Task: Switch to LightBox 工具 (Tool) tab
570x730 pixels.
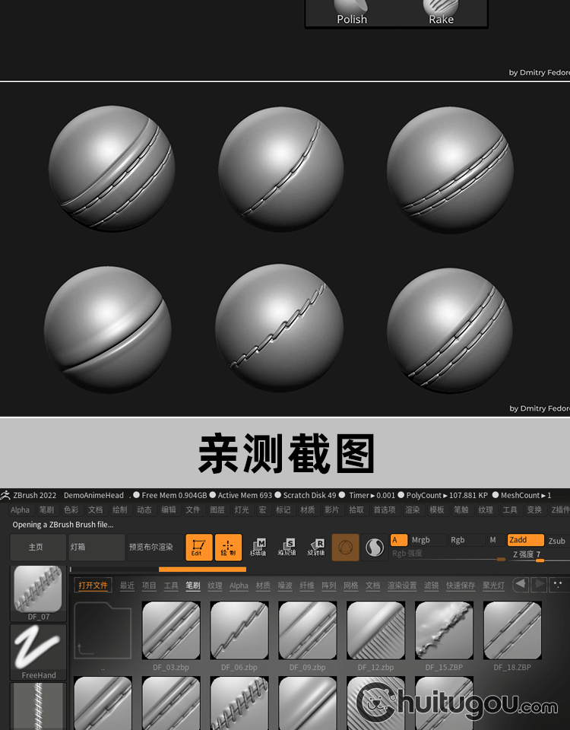Action: 171,586
